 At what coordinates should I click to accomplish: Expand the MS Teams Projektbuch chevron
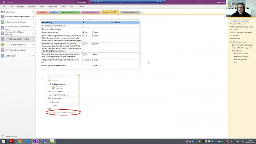pyautogui.click(x=33, y=50)
